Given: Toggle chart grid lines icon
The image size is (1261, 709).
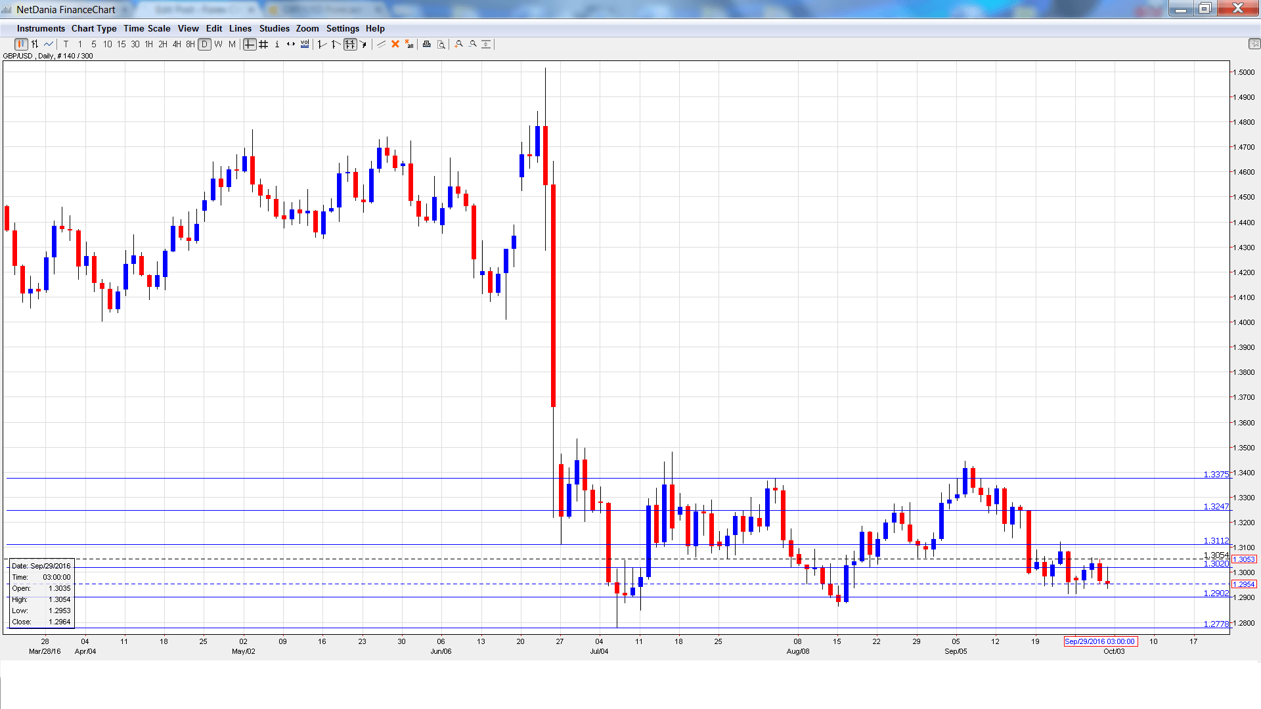Looking at the screenshot, I should click(263, 45).
